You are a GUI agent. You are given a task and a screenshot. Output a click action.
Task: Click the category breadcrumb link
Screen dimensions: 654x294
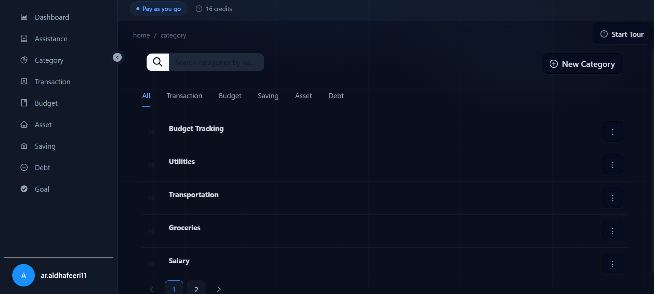tap(173, 35)
